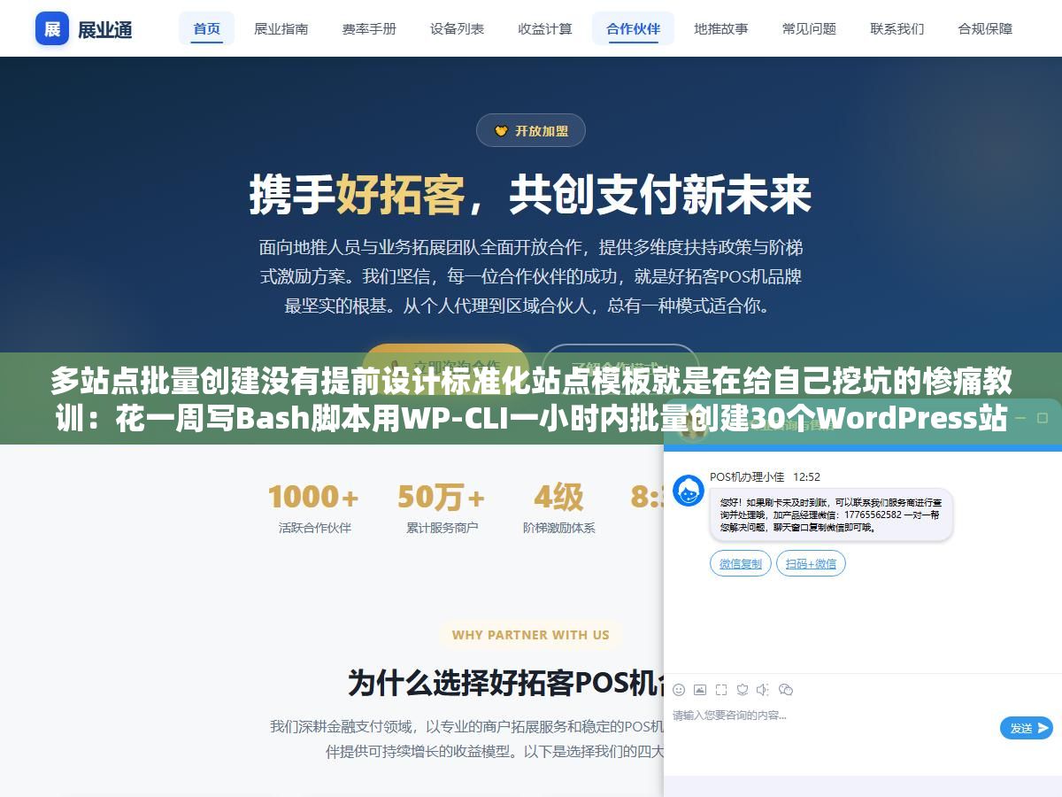Open the 首页 nav tab
The height and width of the screenshot is (797, 1062).
tap(207, 28)
